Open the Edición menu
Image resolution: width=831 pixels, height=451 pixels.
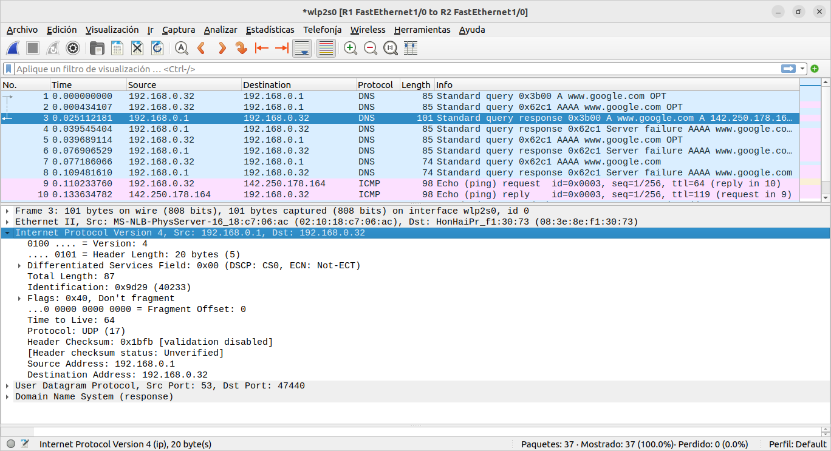(61, 30)
